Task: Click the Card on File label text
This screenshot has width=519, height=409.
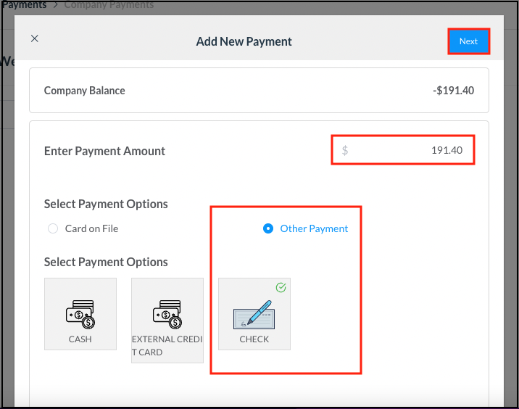Action: [x=91, y=228]
